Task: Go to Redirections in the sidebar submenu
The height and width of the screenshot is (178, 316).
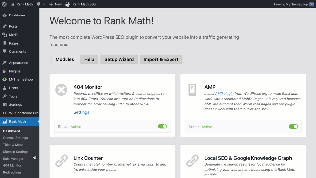Action: point(12,172)
